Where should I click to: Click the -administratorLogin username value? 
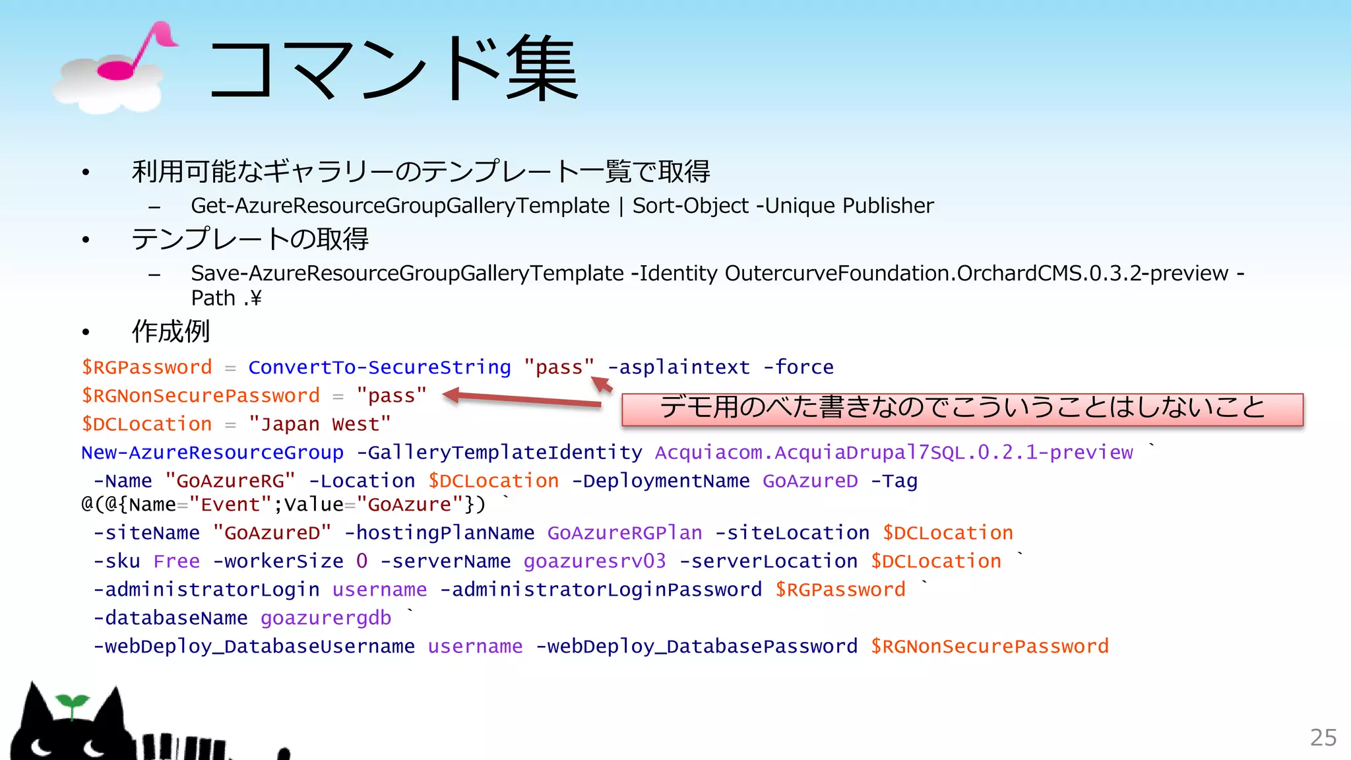pos(379,590)
